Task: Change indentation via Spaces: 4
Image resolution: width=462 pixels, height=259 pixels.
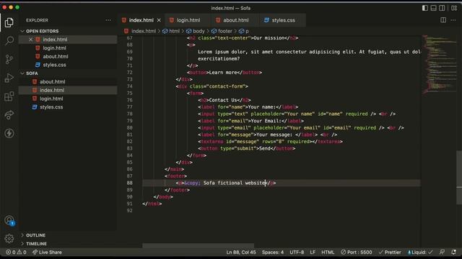Action: 273,253
